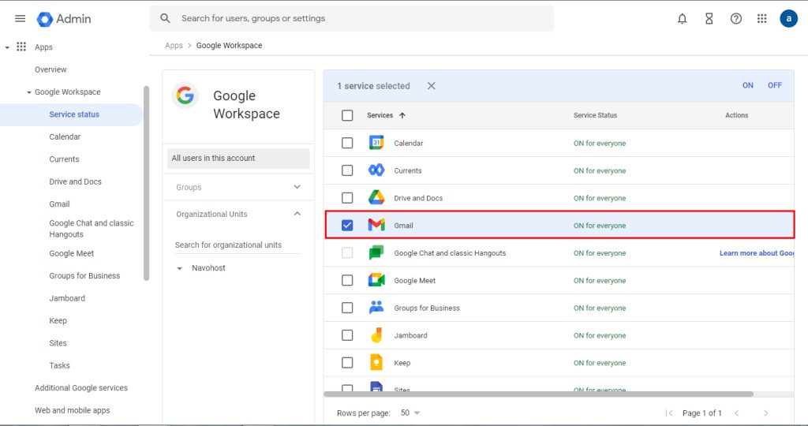Image resolution: width=808 pixels, height=426 pixels.
Task: Go to the next page arrow
Action: tap(765, 413)
